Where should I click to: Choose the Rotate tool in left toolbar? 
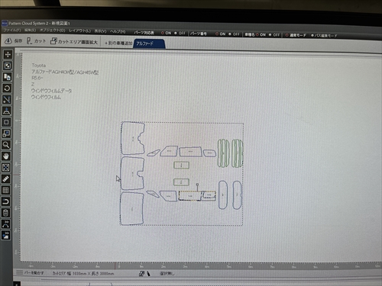[7, 88]
